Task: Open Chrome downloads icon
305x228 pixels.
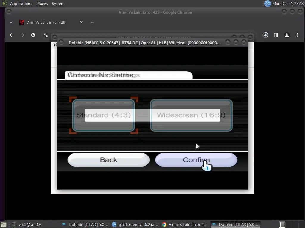Action: [265, 35]
